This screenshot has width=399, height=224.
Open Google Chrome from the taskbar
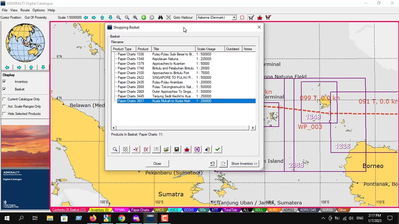click(x=122, y=218)
